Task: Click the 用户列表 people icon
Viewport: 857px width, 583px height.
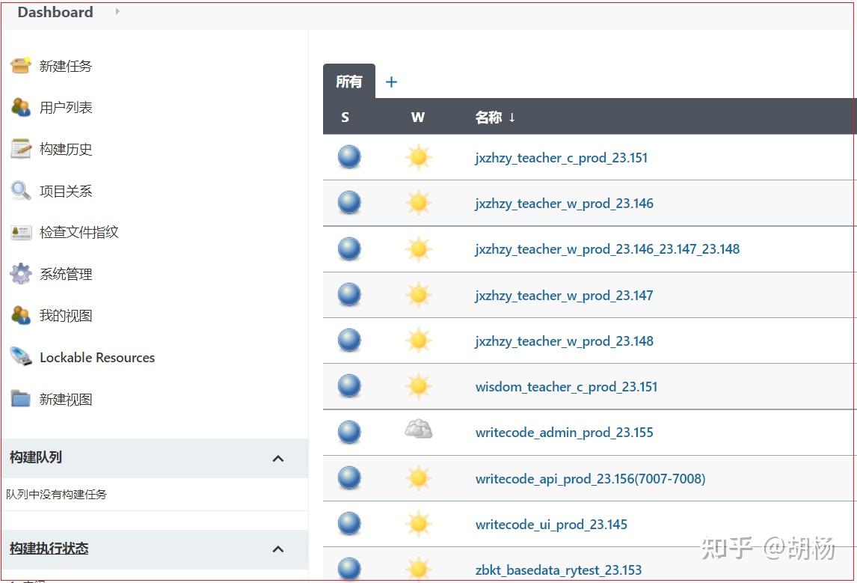Action: (x=21, y=107)
